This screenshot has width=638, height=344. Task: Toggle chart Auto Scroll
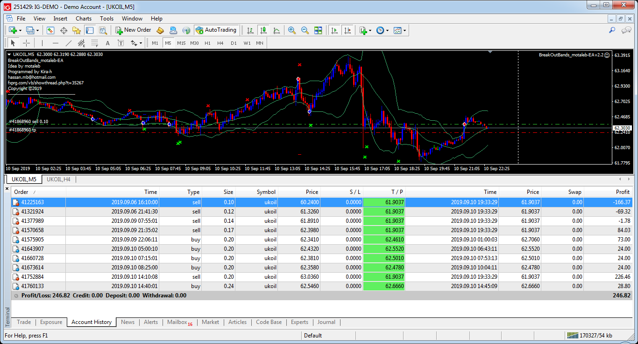click(x=334, y=30)
